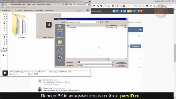Open Date modified column filter dropdown arrow
The height and width of the screenshot is (99, 176).
click(x=122, y=25)
